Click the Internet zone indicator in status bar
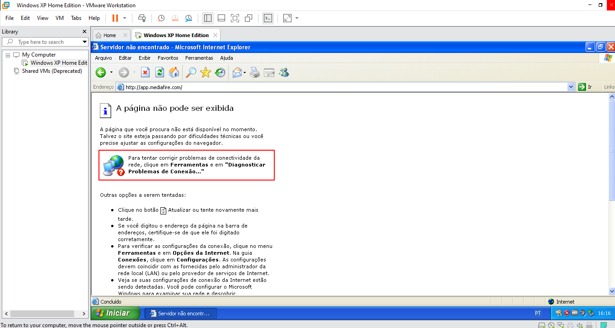The image size is (615, 328). click(x=561, y=302)
